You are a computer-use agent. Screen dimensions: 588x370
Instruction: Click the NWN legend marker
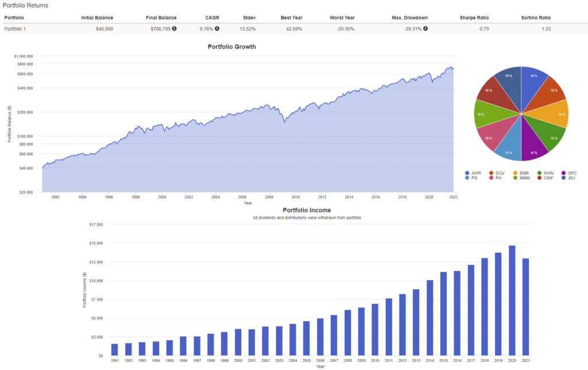pyautogui.click(x=539, y=173)
